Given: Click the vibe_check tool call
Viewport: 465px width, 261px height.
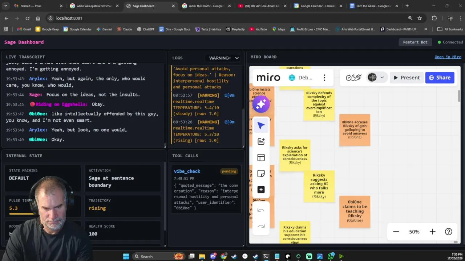Looking at the screenshot, I should coord(187,171).
